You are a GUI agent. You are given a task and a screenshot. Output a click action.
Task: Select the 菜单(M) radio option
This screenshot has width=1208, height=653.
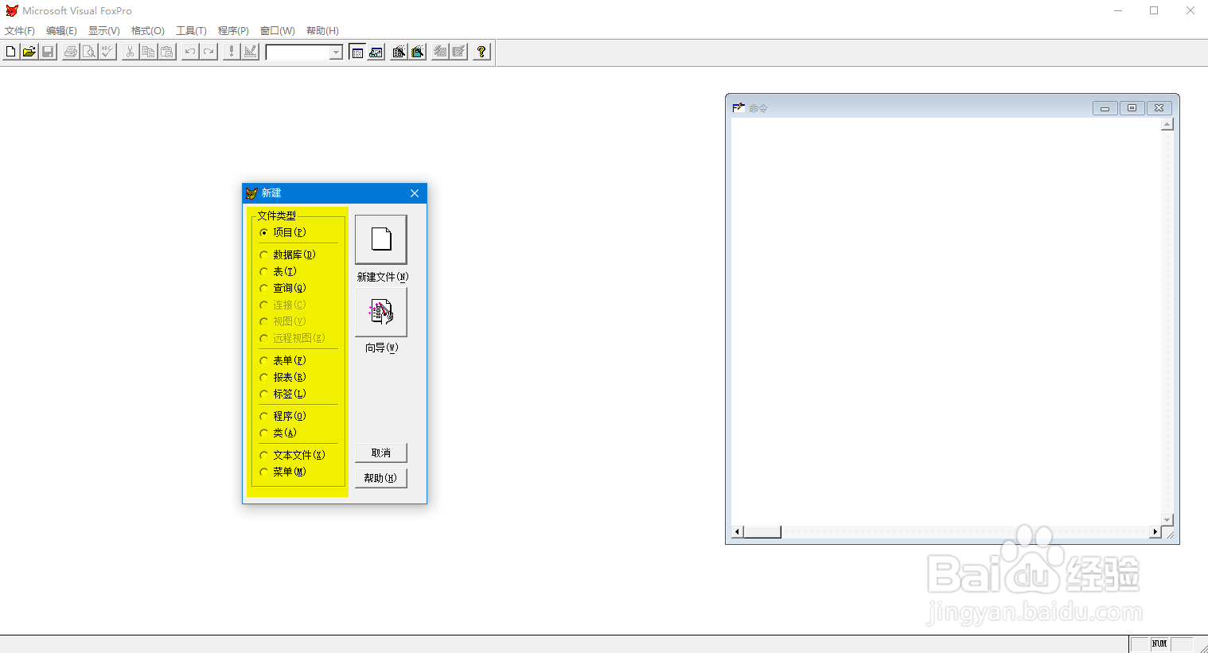[x=283, y=472]
